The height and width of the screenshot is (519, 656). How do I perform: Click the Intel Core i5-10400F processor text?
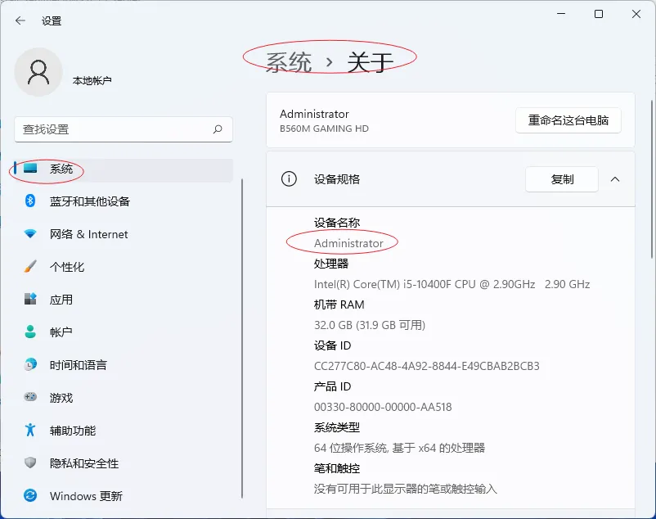pos(452,284)
